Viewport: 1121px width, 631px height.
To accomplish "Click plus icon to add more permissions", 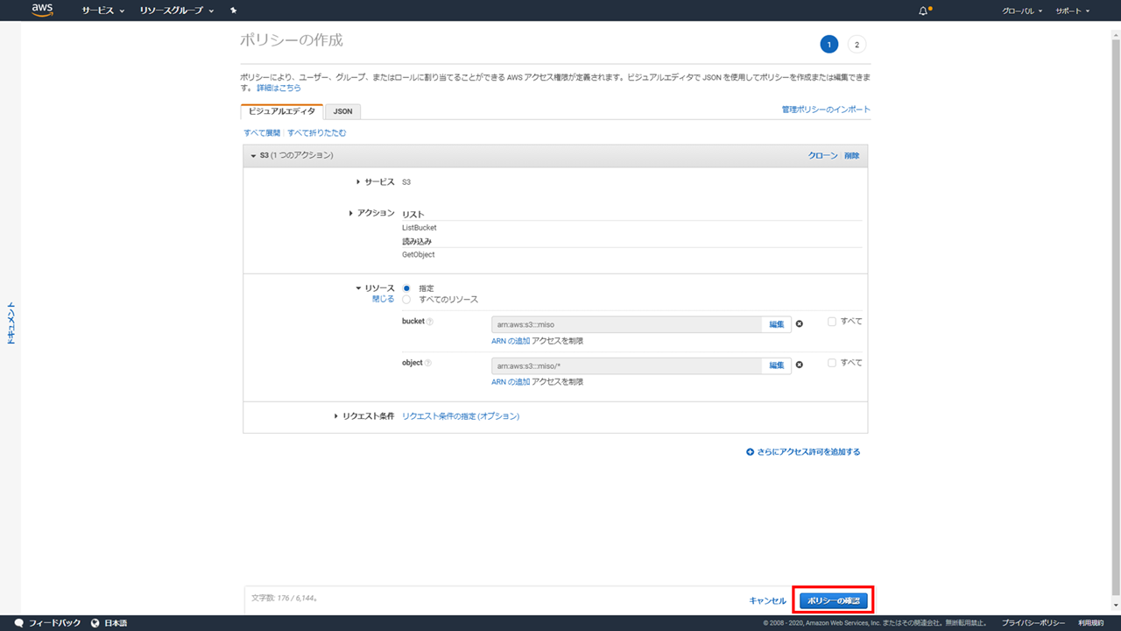I will pyautogui.click(x=750, y=452).
